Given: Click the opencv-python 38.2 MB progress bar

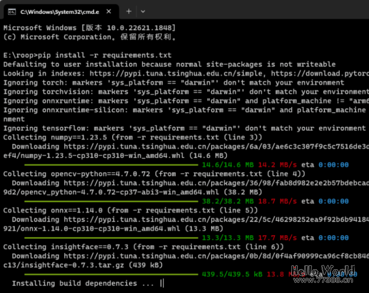Looking at the screenshot, I should coord(111,201).
